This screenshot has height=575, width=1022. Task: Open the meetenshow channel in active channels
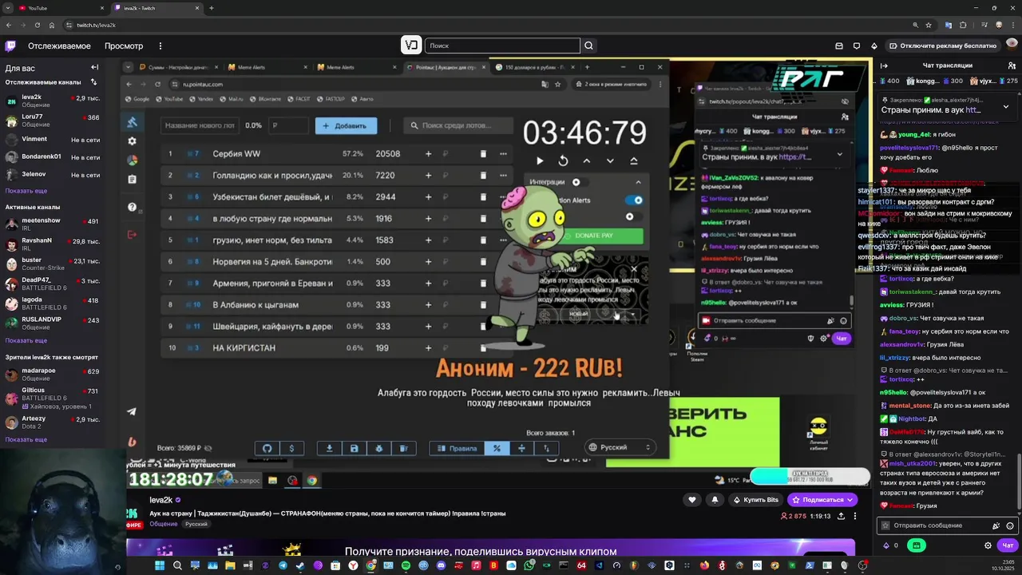(x=53, y=224)
